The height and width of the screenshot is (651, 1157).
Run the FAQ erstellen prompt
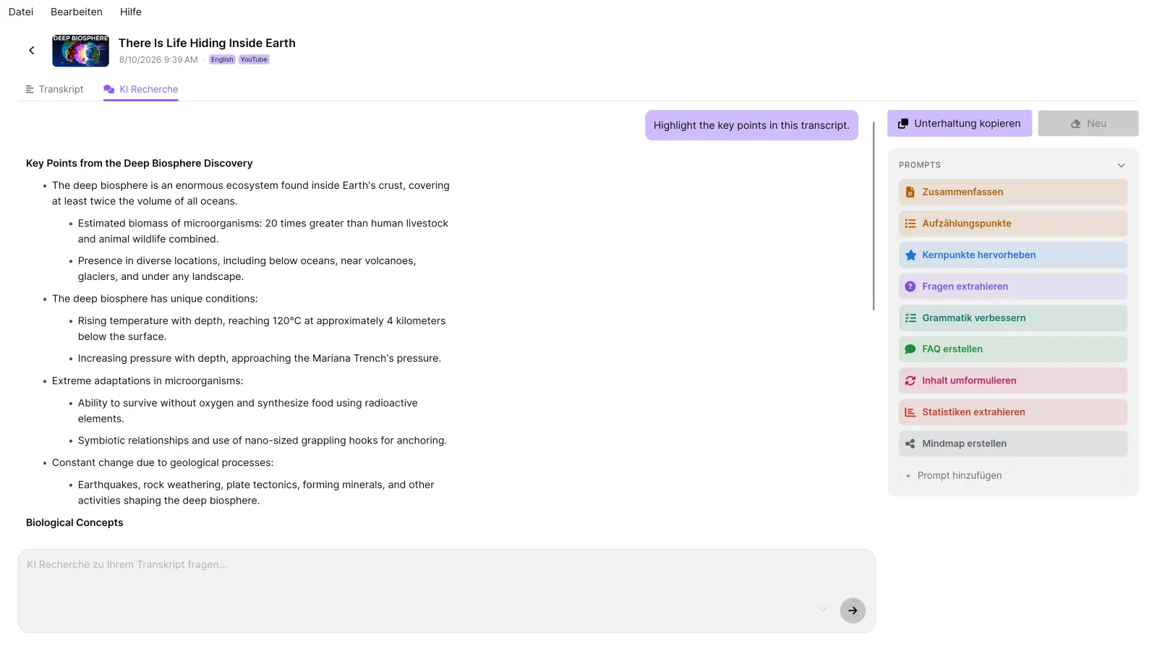1013,349
